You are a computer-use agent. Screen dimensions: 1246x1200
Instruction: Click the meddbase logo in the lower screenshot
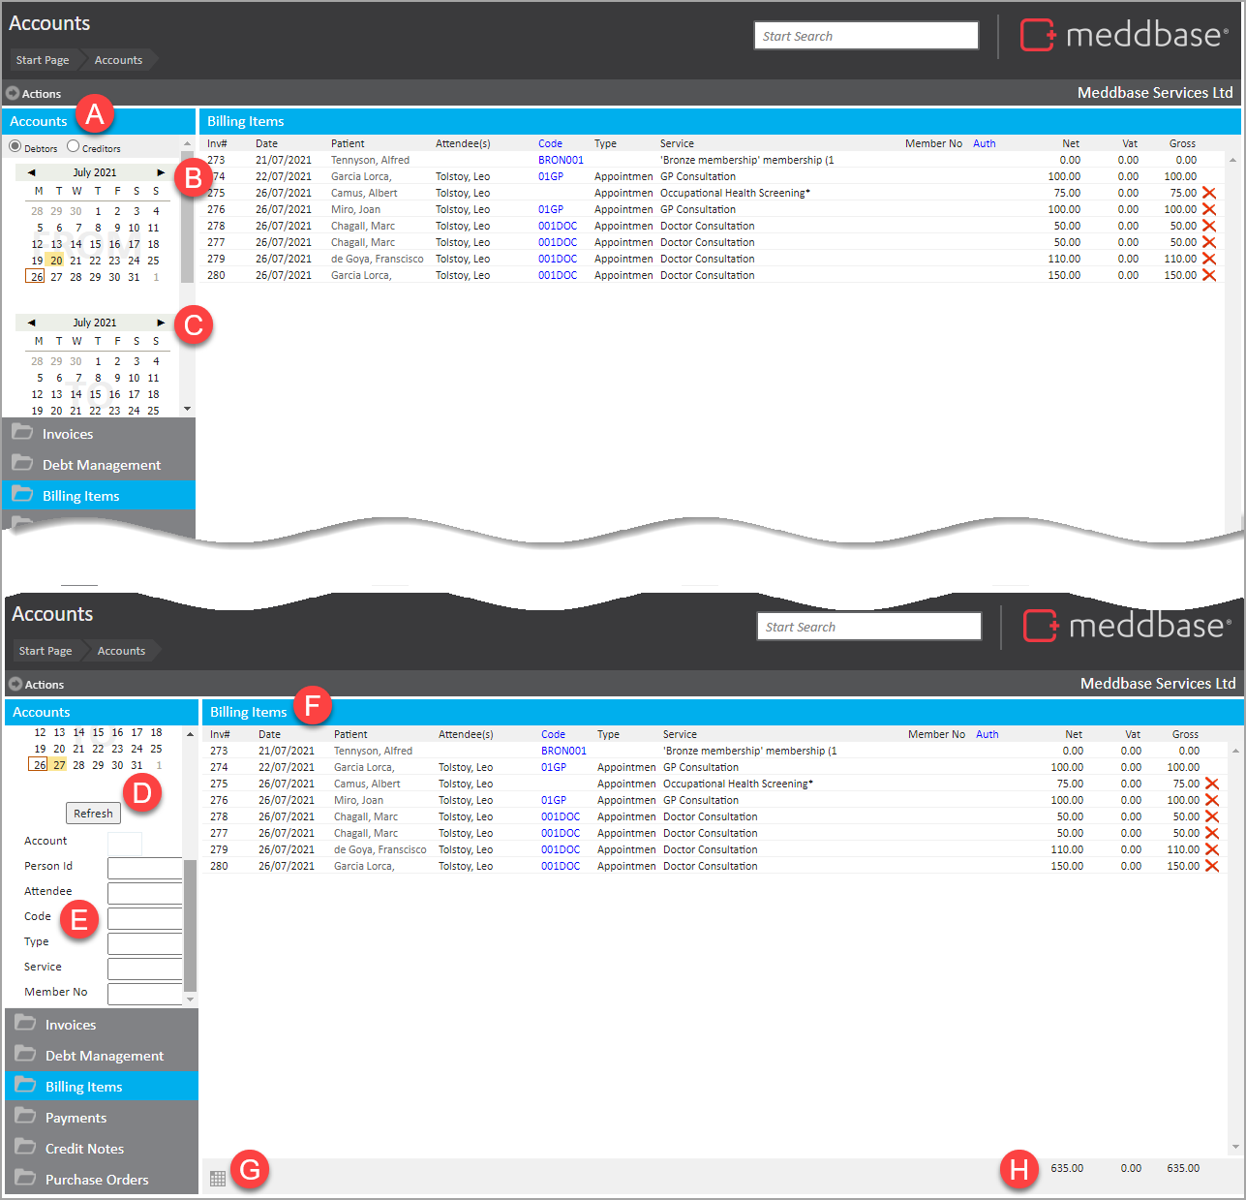pos(1127,626)
